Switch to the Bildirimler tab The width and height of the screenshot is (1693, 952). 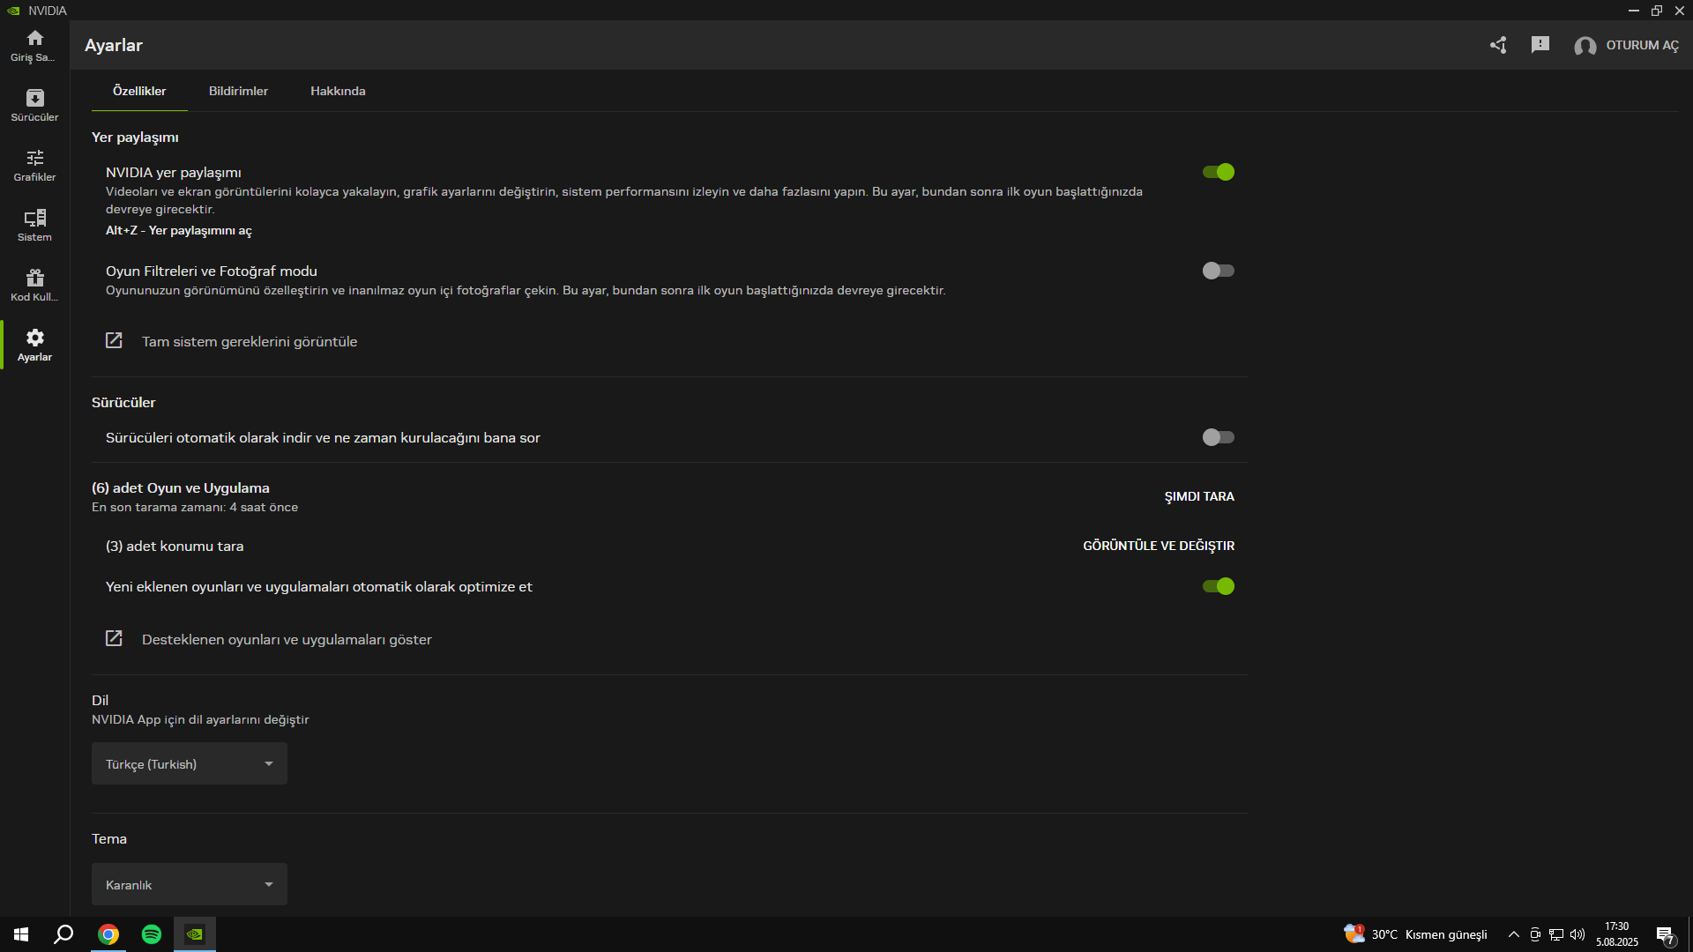(238, 91)
